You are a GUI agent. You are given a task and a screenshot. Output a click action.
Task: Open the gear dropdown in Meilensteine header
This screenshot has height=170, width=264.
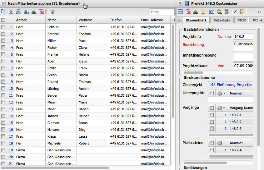tap(221, 143)
